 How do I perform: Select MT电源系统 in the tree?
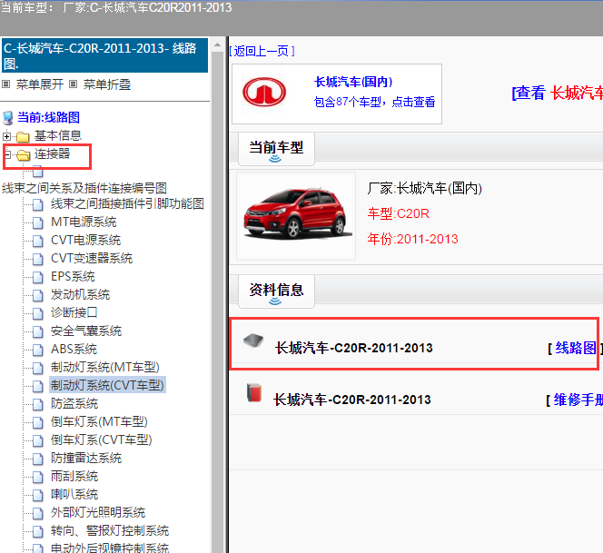pyautogui.click(x=84, y=222)
